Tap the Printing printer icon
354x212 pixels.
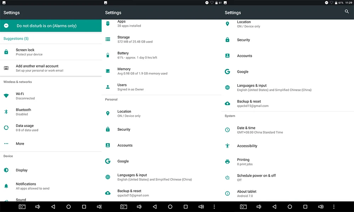[x=228, y=162]
